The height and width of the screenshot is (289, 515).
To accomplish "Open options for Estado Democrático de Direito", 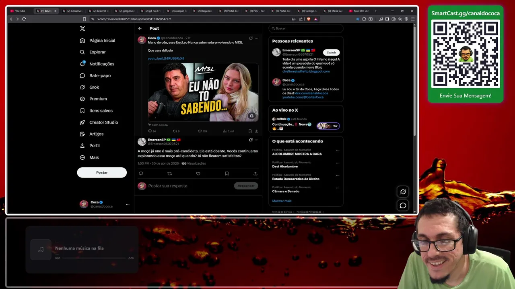I will [338, 176].
